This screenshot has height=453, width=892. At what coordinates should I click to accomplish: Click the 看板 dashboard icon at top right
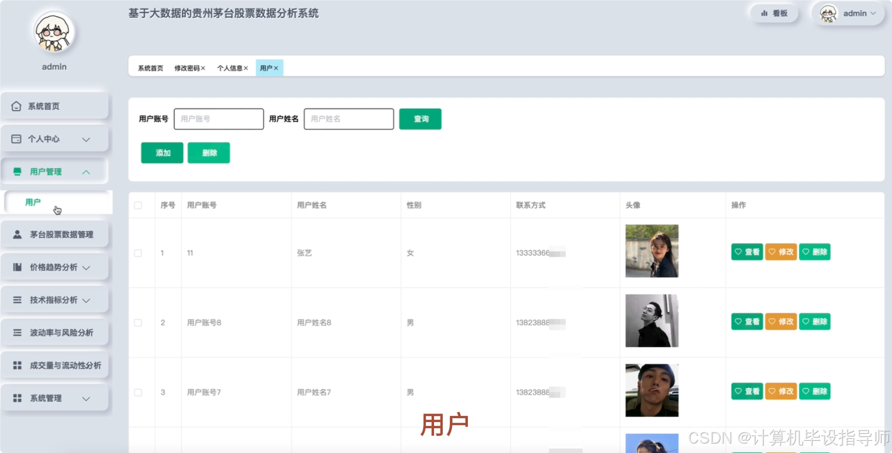point(765,13)
